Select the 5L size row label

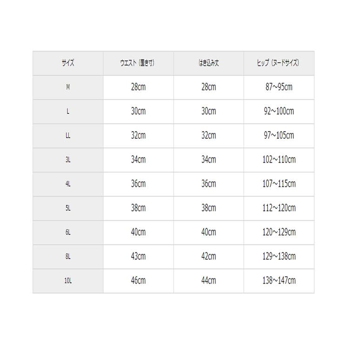tap(68, 208)
